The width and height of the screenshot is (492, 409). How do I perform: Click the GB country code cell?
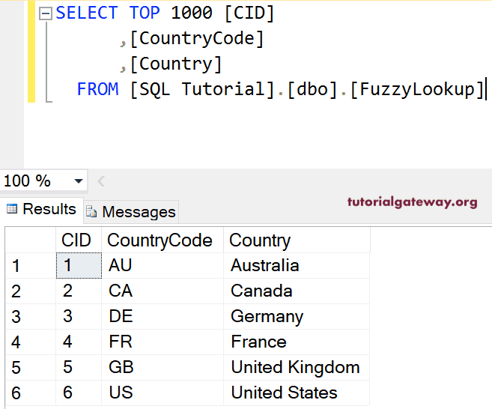[163, 367]
